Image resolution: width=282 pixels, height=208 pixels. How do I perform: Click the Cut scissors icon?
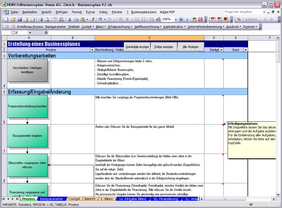click(x=70, y=19)
